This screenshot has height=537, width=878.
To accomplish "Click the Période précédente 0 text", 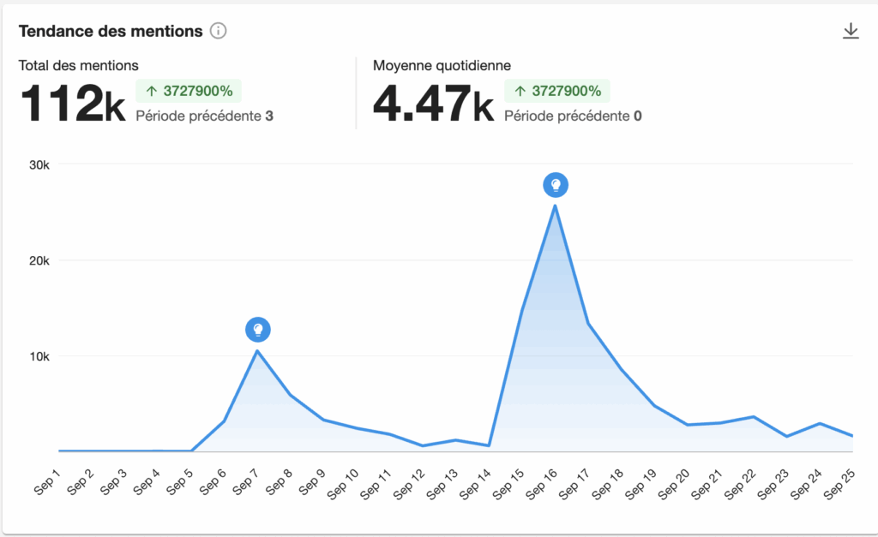I will point(573,116).
